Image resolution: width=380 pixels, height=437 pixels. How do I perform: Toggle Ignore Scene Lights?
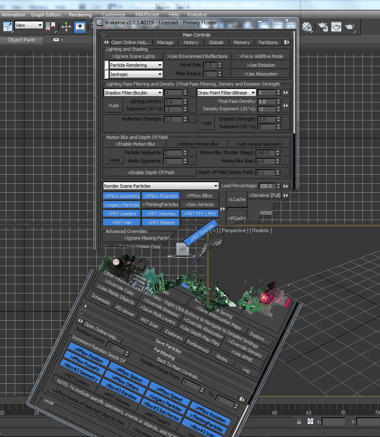pyautogui.click(x=133, y=56)
